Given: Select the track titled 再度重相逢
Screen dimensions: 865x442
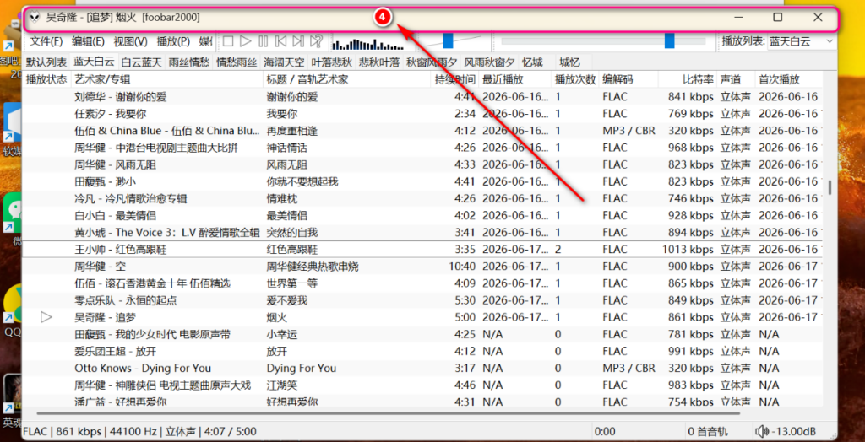Looking at the screenshot, I should 423,132.
